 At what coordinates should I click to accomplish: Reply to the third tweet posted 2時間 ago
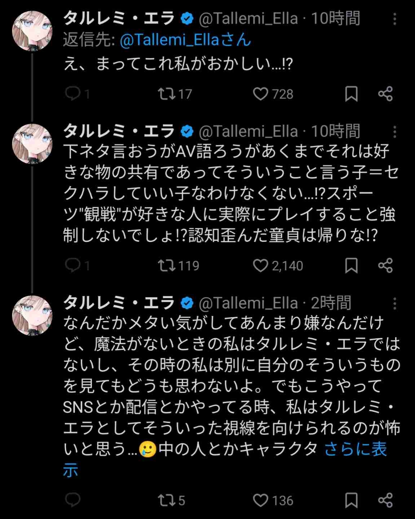click(72, 500)
